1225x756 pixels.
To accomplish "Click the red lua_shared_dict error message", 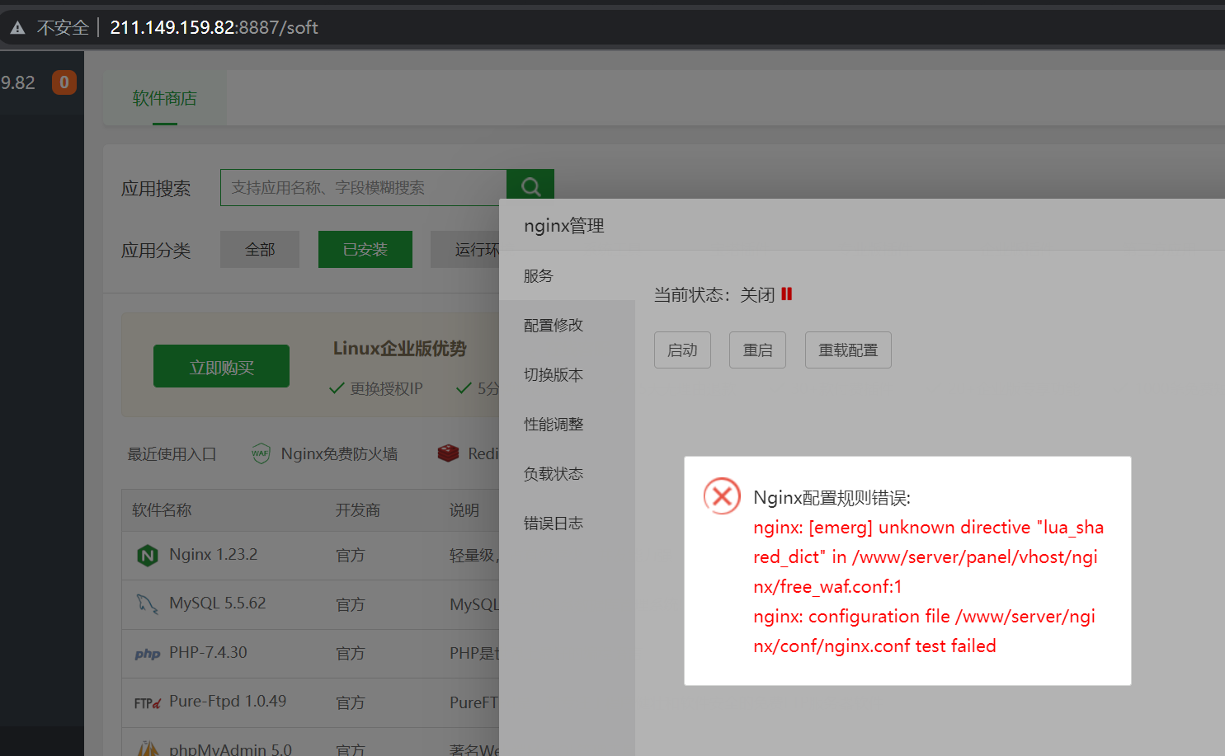I will click(928, 556).
